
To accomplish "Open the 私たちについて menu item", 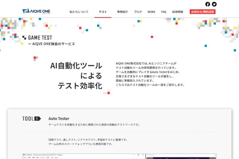I will coord(79,12).
